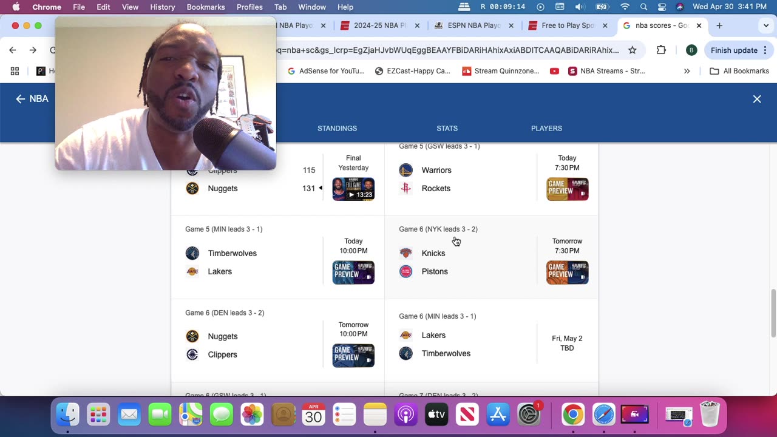Close the nba scores browser tab
Screen dimensions: 777x437
pos(699,25)
